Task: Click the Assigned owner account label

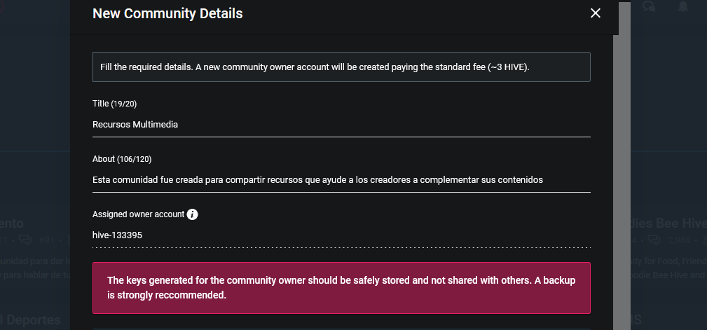Action: tap(139, 214)
